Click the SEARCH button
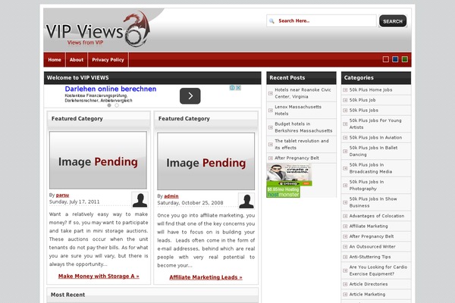 (x=393, y=21)
